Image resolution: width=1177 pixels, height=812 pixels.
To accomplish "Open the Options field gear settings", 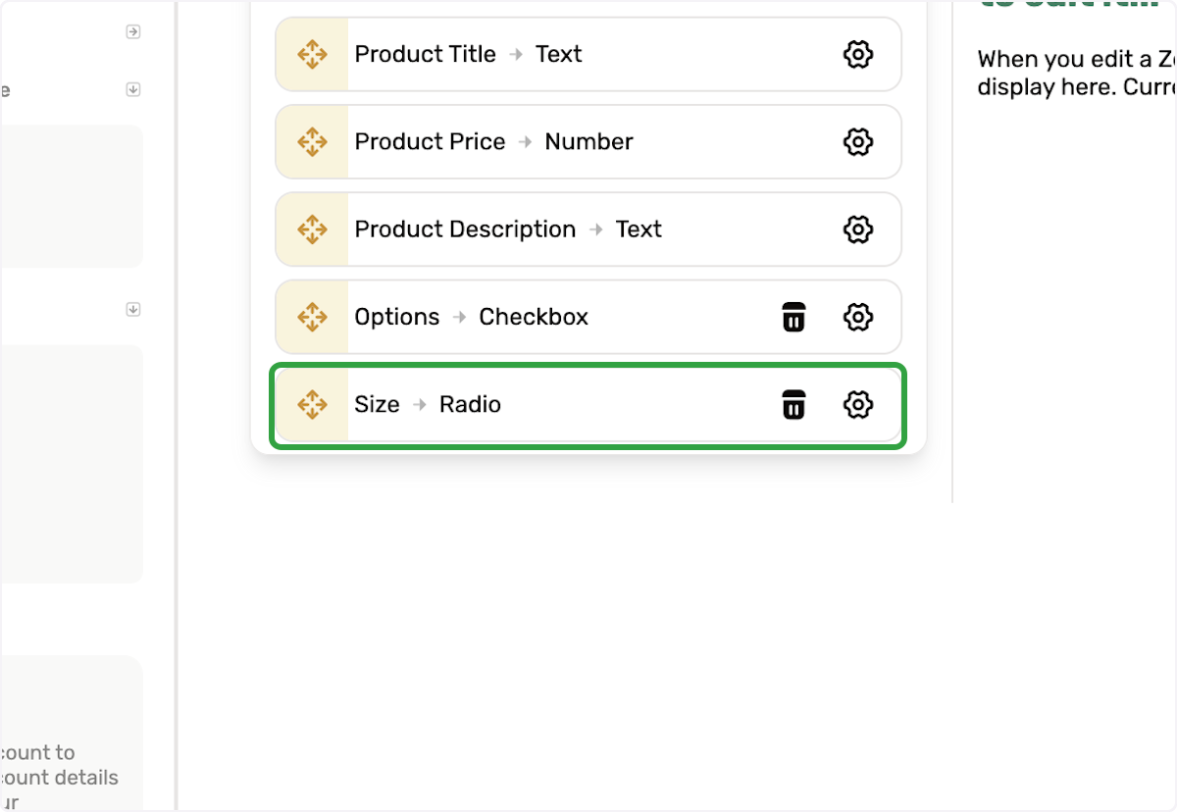I will [858, 317].
